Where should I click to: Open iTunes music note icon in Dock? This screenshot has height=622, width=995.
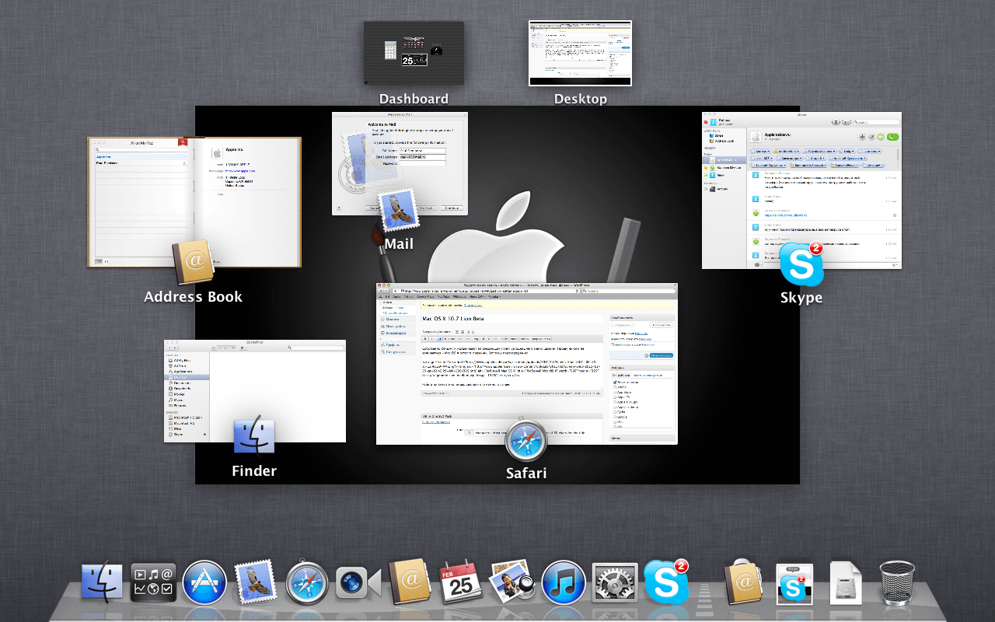click(x=564, y=583)
